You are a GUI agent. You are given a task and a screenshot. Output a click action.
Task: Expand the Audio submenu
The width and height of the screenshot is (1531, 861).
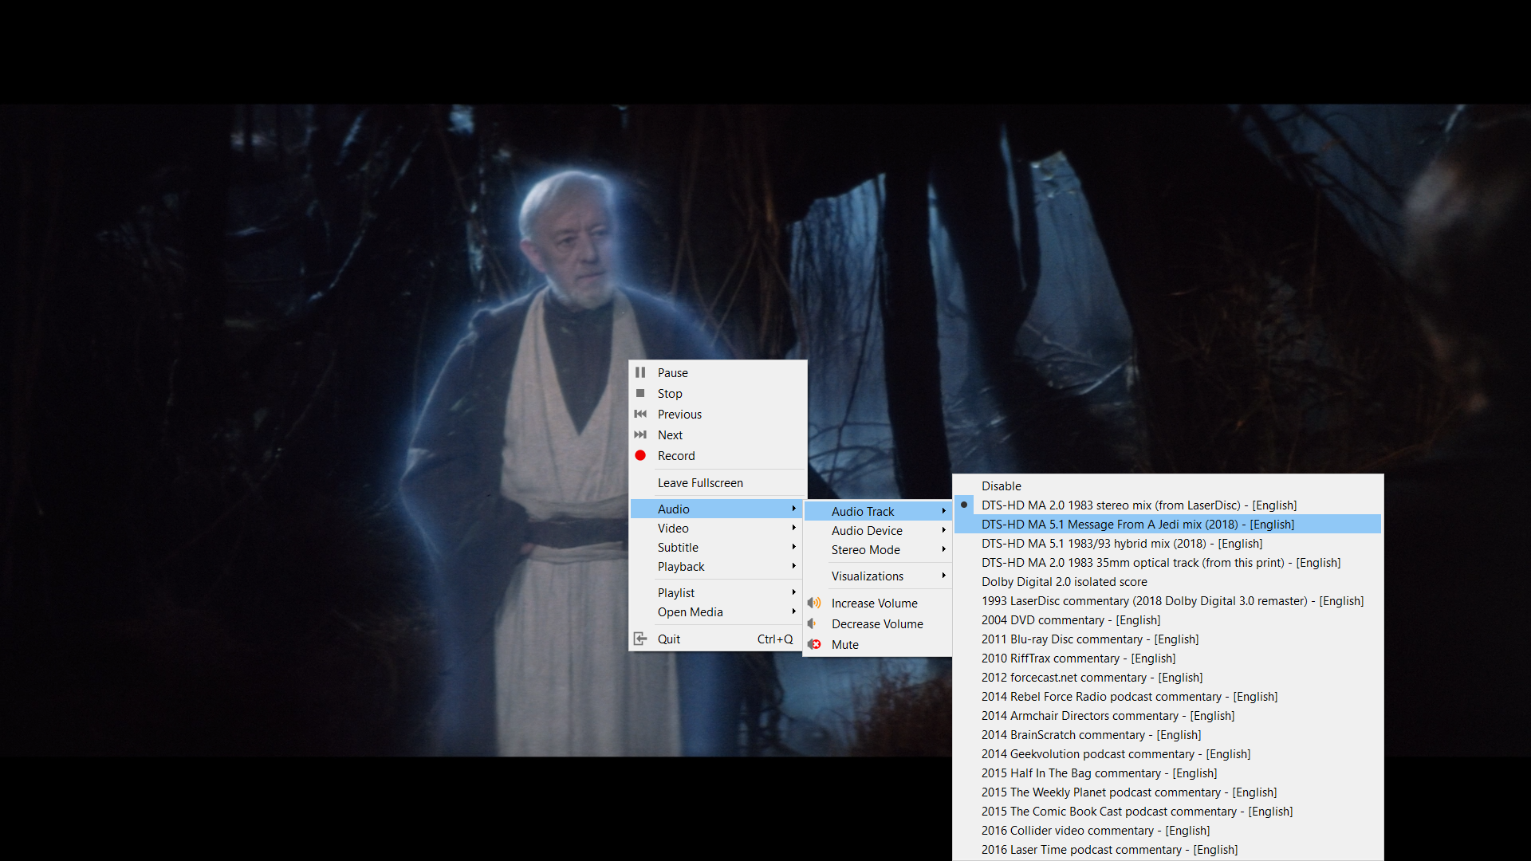[716, 509]
